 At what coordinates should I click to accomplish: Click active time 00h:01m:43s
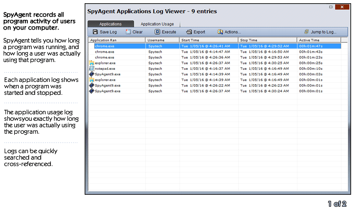tap(311, 52)
